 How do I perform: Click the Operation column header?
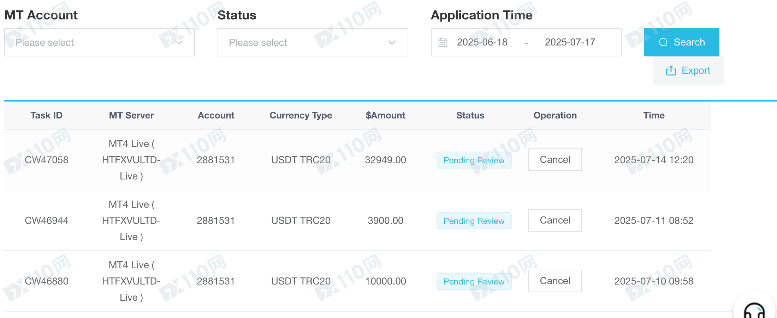tap(555, 115)
